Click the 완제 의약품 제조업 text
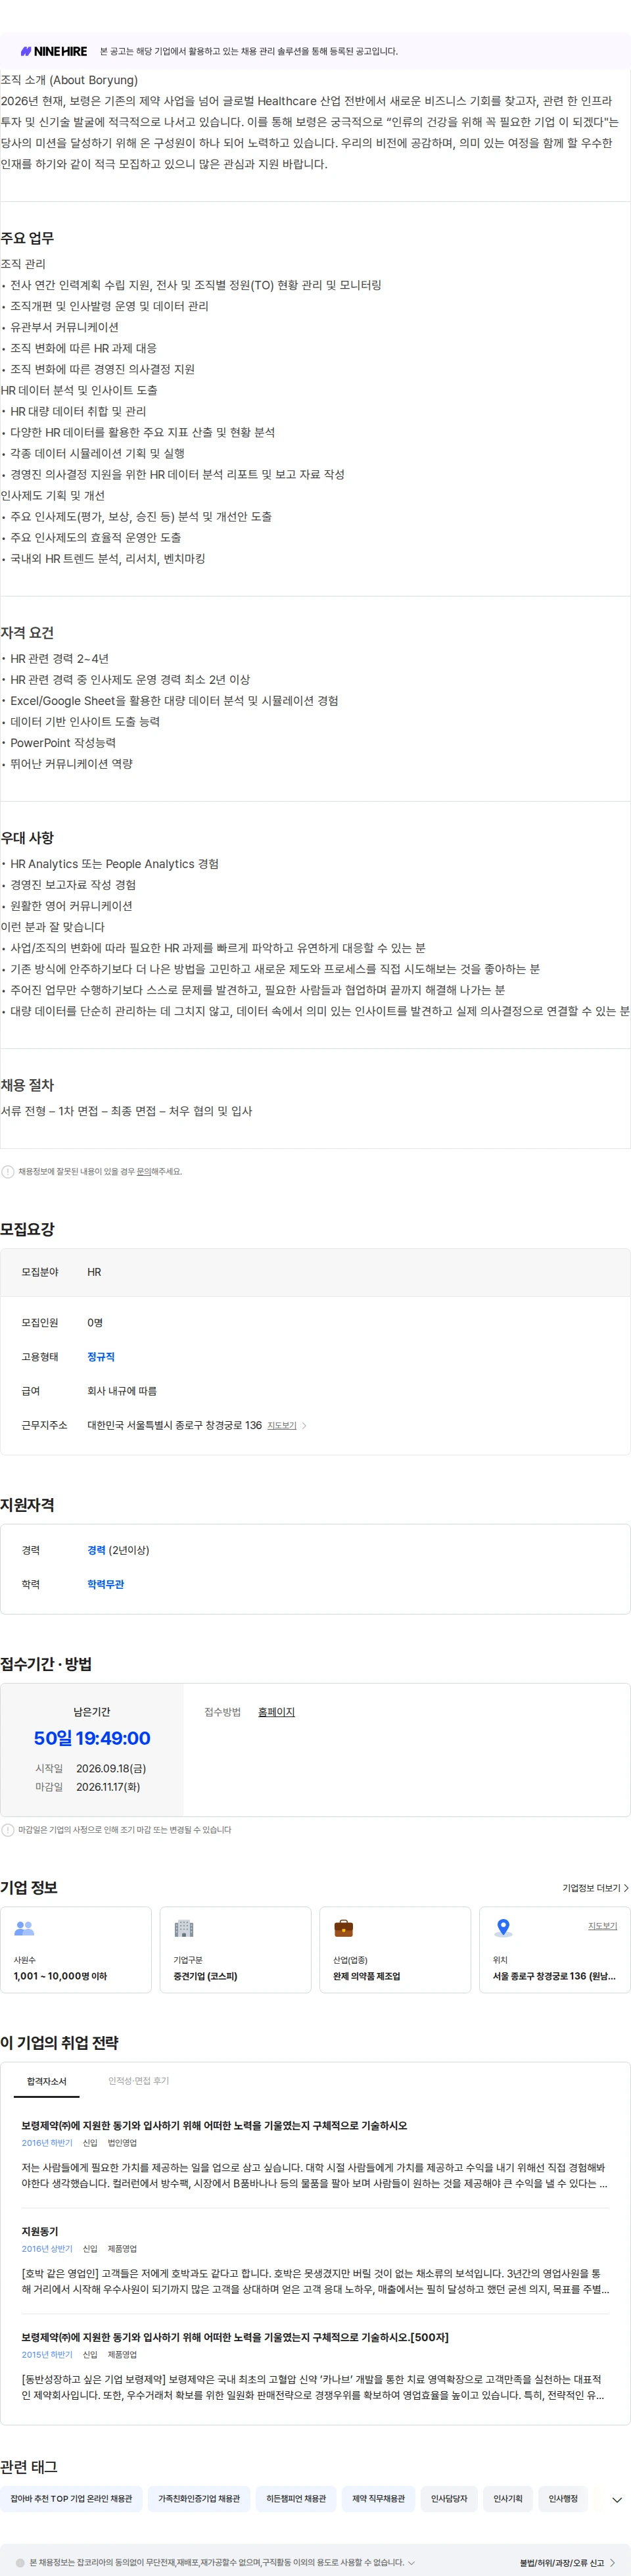 366,1976
